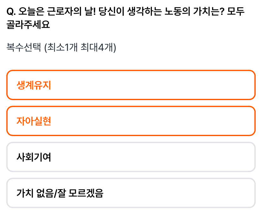Screen dimensions: 262x216
Task: Click the orange 자아실현 label text
Action: [34, 121]
